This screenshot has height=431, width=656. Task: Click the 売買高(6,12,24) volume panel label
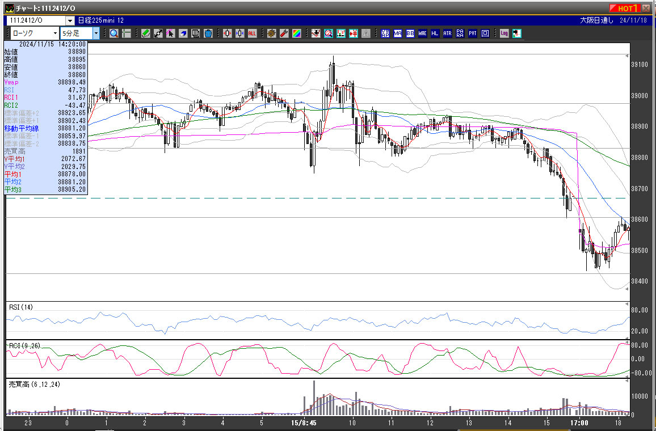(x=34, y=384)
